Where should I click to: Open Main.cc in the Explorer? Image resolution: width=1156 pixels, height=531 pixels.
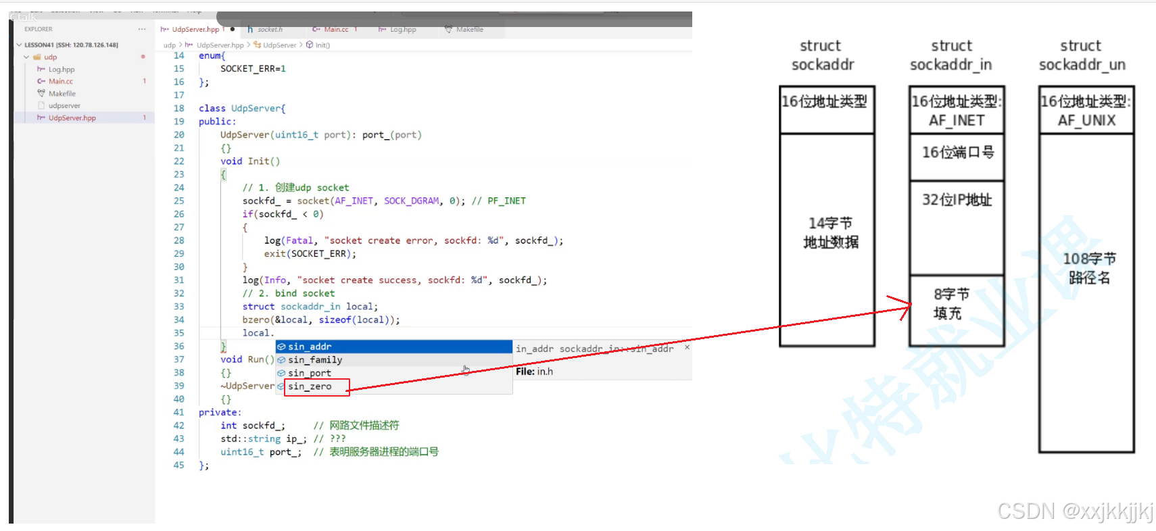click(61, 81)
